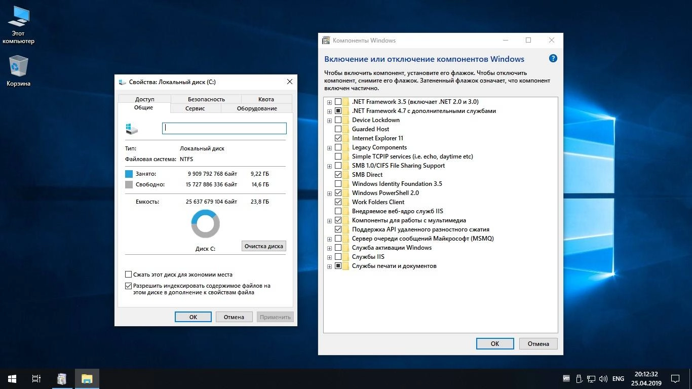Viewport: 692px width, 389px height.
Task: Click the gray Свободно color swatch
Action: click(x=129, y=184)
